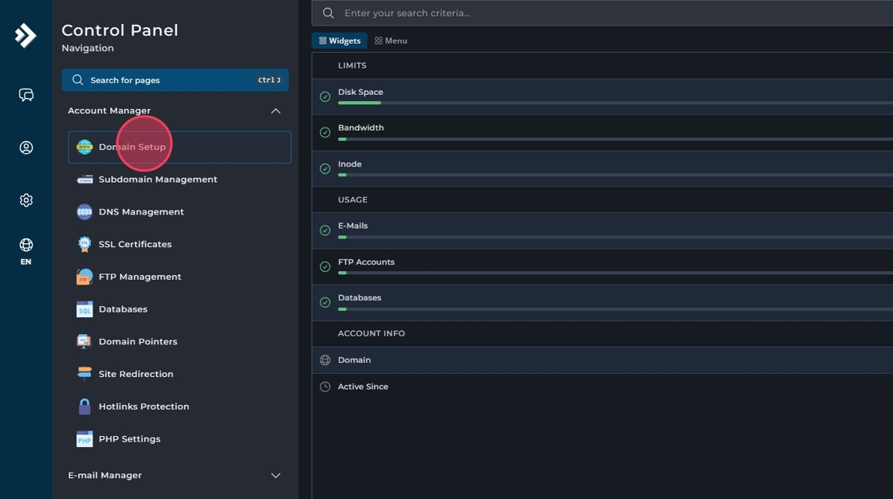This screenshot has height=499, width=893.
Task: Focus the 'Enter your search criteria' box
Action: click(602, 13)
